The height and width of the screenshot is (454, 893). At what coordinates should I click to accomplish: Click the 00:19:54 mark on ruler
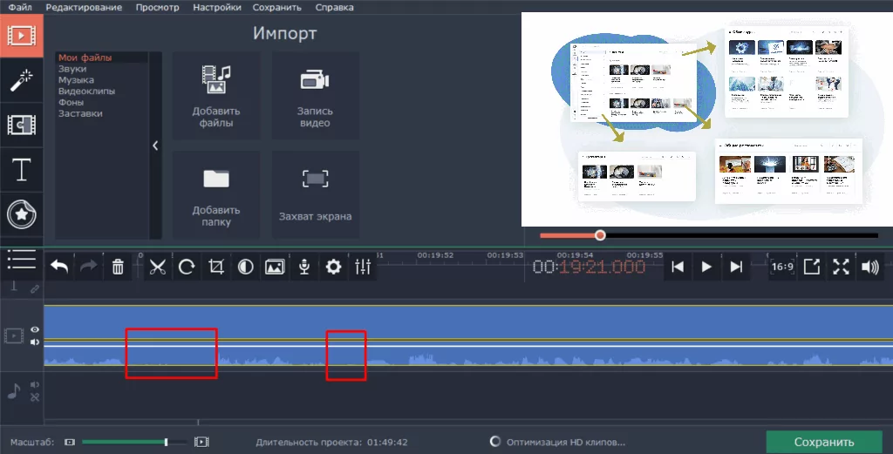click(575, 255)
